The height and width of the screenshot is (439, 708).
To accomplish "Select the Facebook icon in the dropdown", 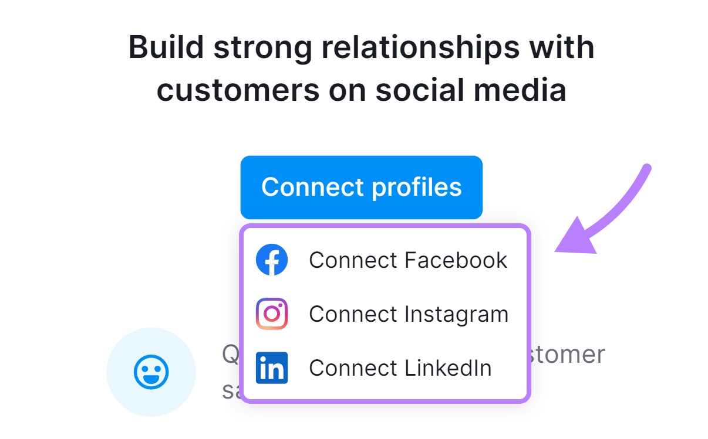I will tap(271, 260).
